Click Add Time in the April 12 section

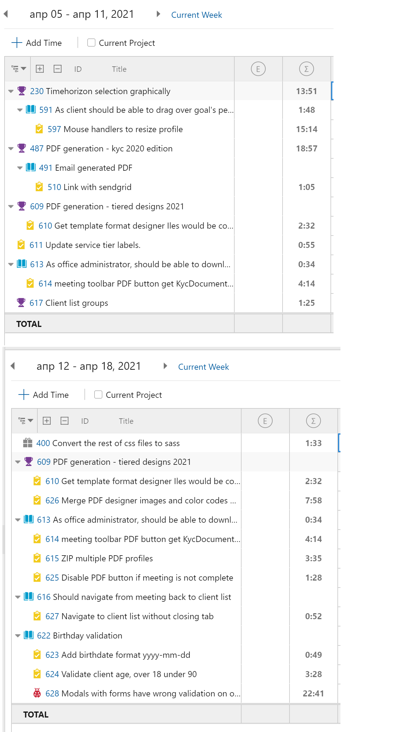[44, 395]
